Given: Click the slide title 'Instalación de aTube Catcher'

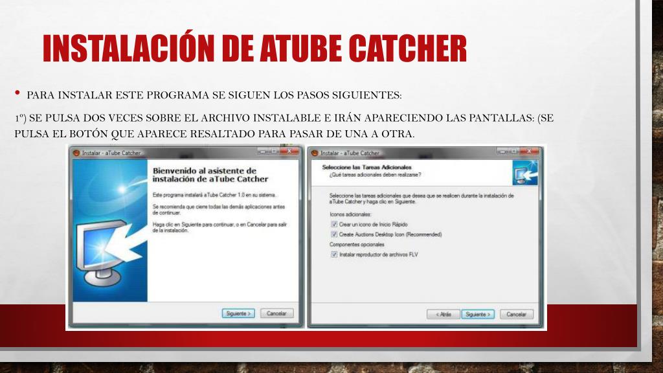Looking at the screenshot, I should pyautogui.click(x=254, y=48).
